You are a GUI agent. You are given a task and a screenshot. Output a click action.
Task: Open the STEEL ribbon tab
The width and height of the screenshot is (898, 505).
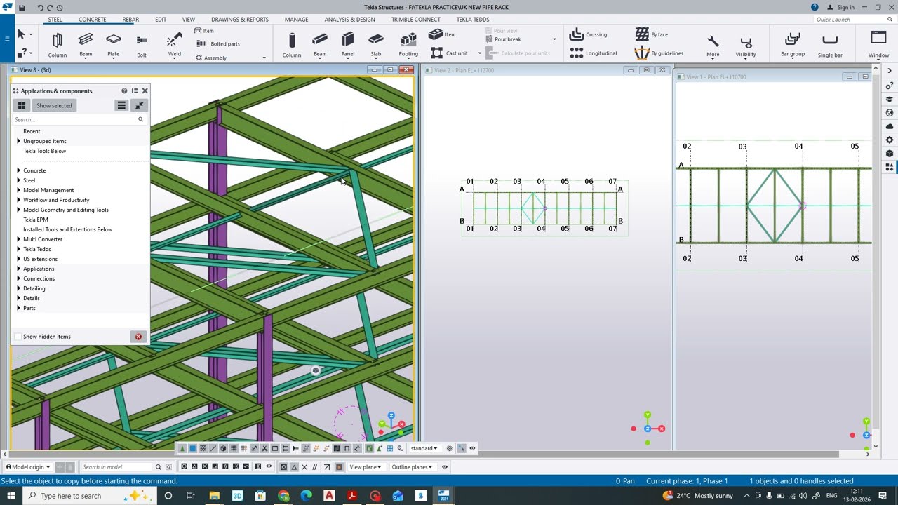click(55, 20)
